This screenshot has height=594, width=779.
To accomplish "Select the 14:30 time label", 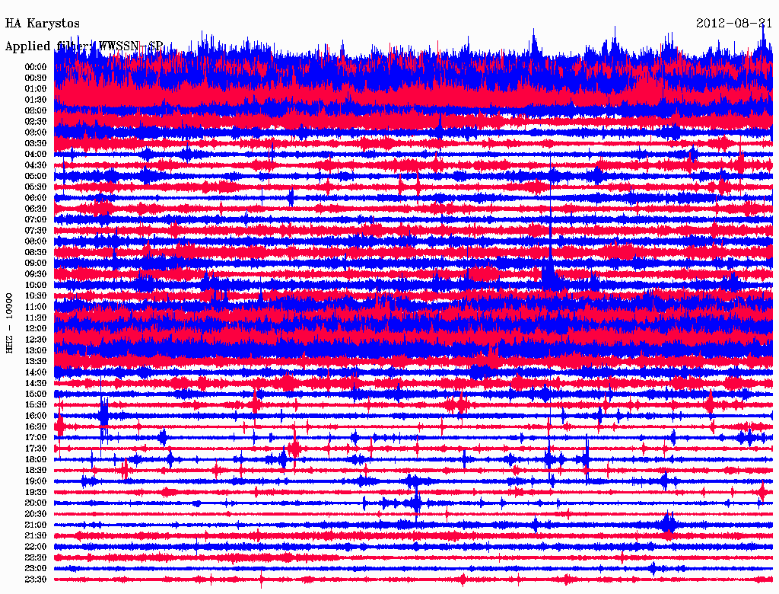I will point(35,383).
